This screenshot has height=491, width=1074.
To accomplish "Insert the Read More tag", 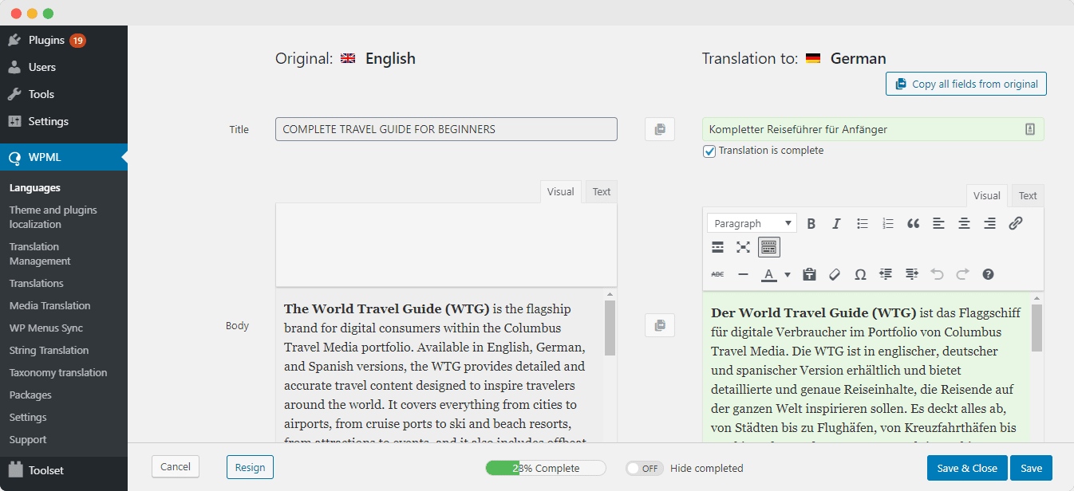I will click(x=717, y=247).
